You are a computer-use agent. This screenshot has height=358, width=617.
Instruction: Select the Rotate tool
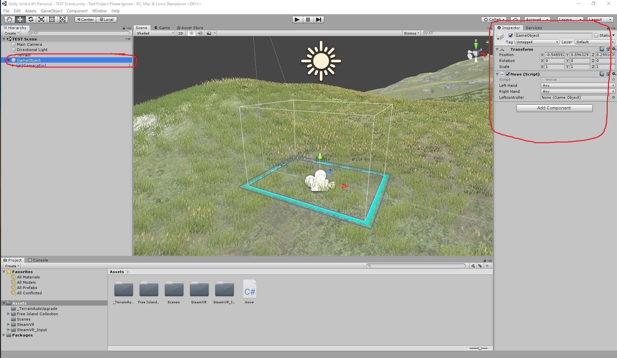(31, 20)
